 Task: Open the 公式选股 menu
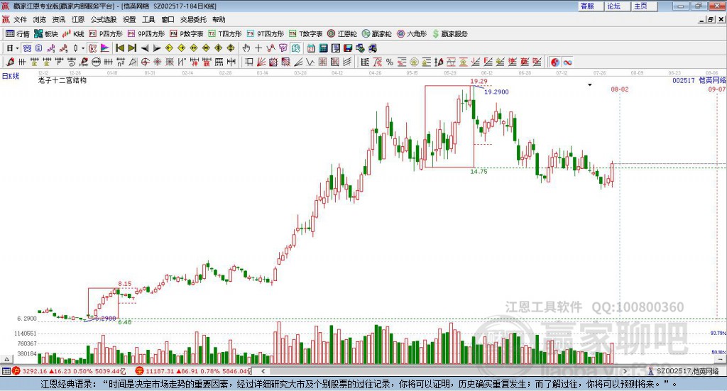[x=104, y=19]
